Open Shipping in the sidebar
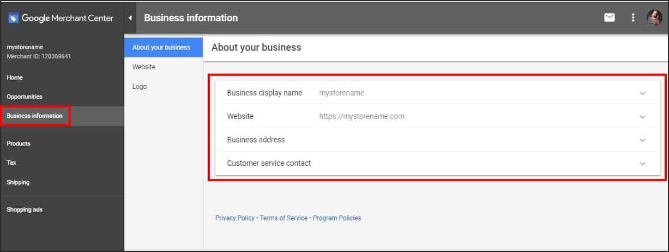669x252 pixels. pos(18,182)
